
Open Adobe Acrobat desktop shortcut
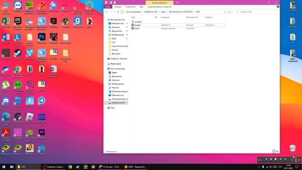[x=6, y=135]
